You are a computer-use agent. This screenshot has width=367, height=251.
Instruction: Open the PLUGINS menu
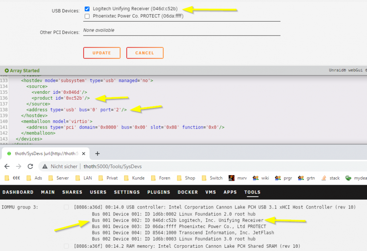tap(159, 192)
